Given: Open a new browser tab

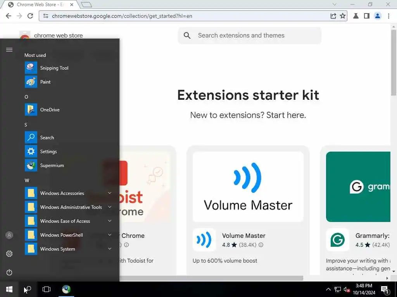Looking at the screenshot, I should [x=86, y=5].
